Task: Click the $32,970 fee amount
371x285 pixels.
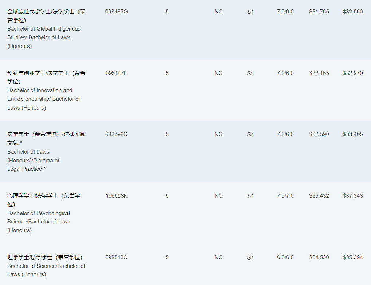Action: [353, 73]
